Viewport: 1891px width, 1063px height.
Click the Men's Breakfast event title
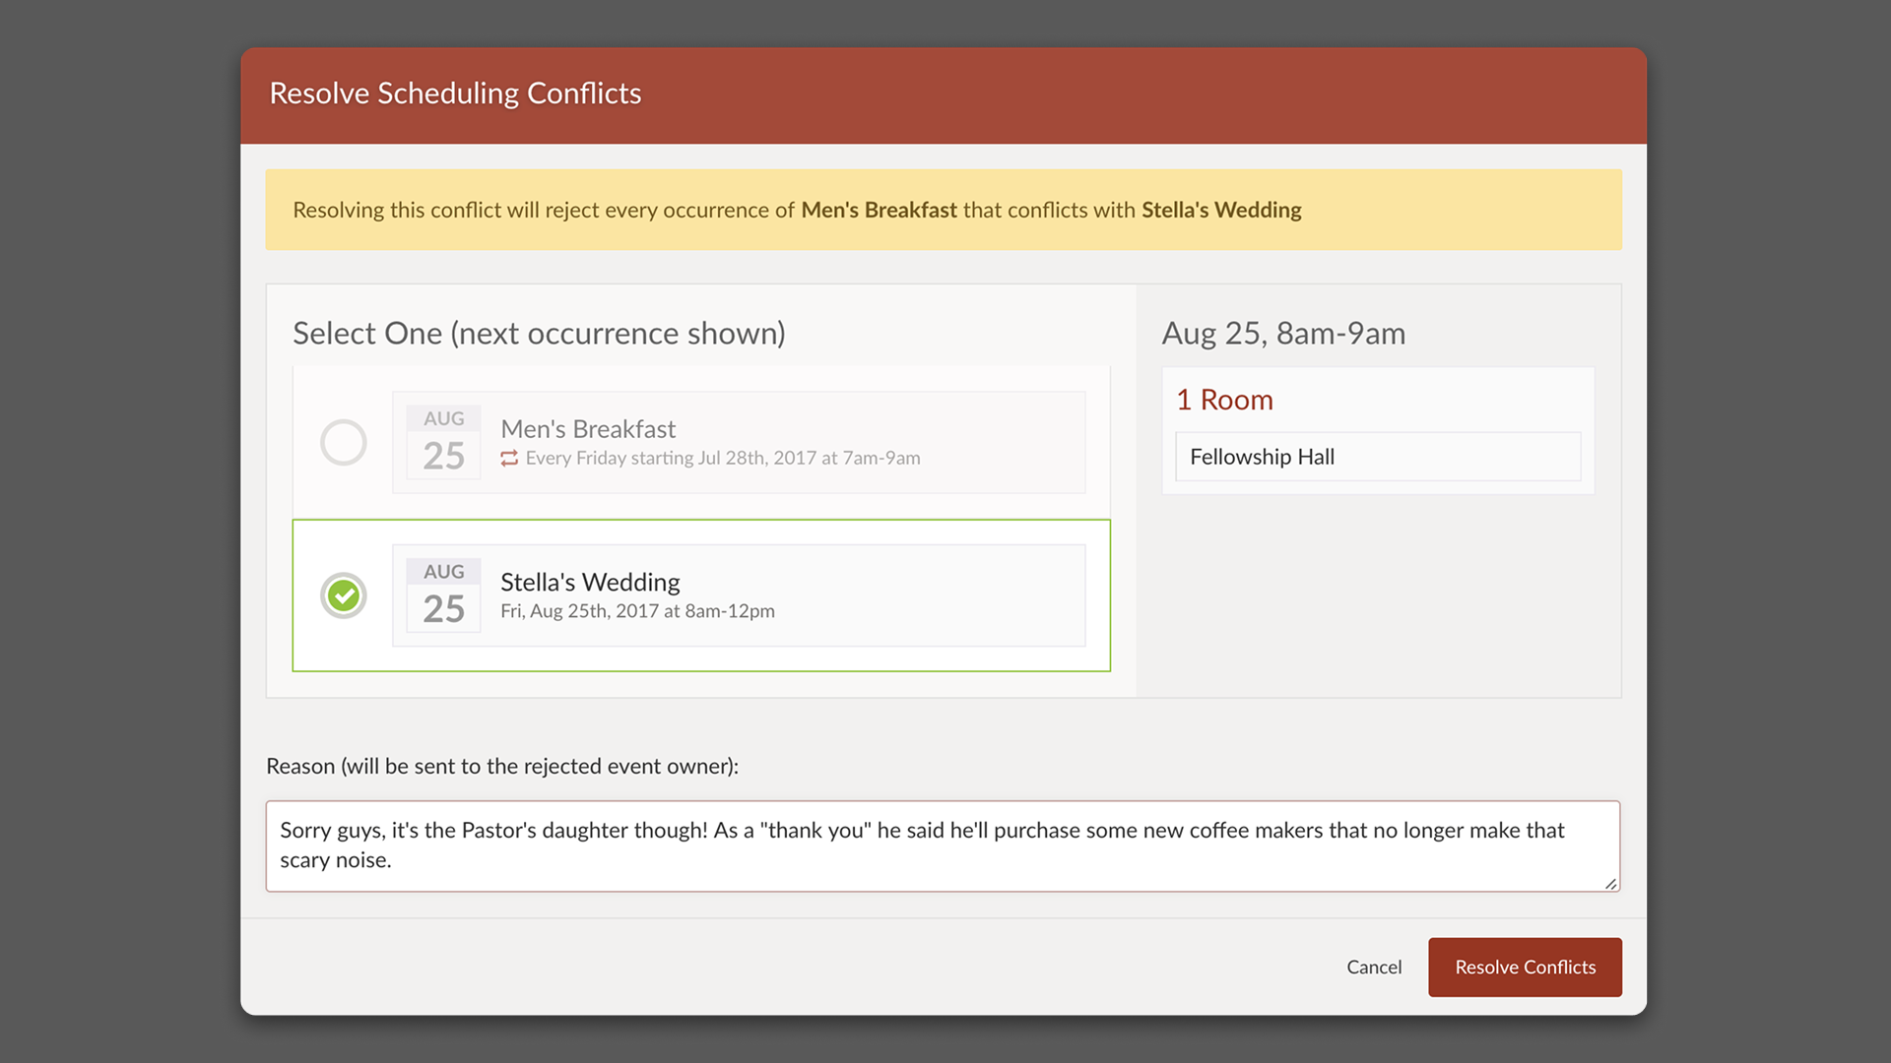coord(587,428)
